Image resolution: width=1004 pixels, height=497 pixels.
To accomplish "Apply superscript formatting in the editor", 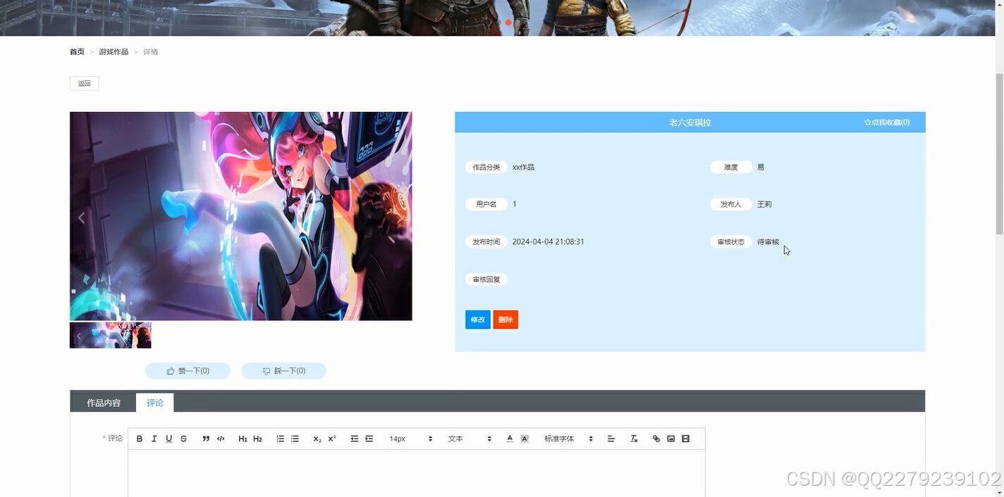I will (331, 438).
